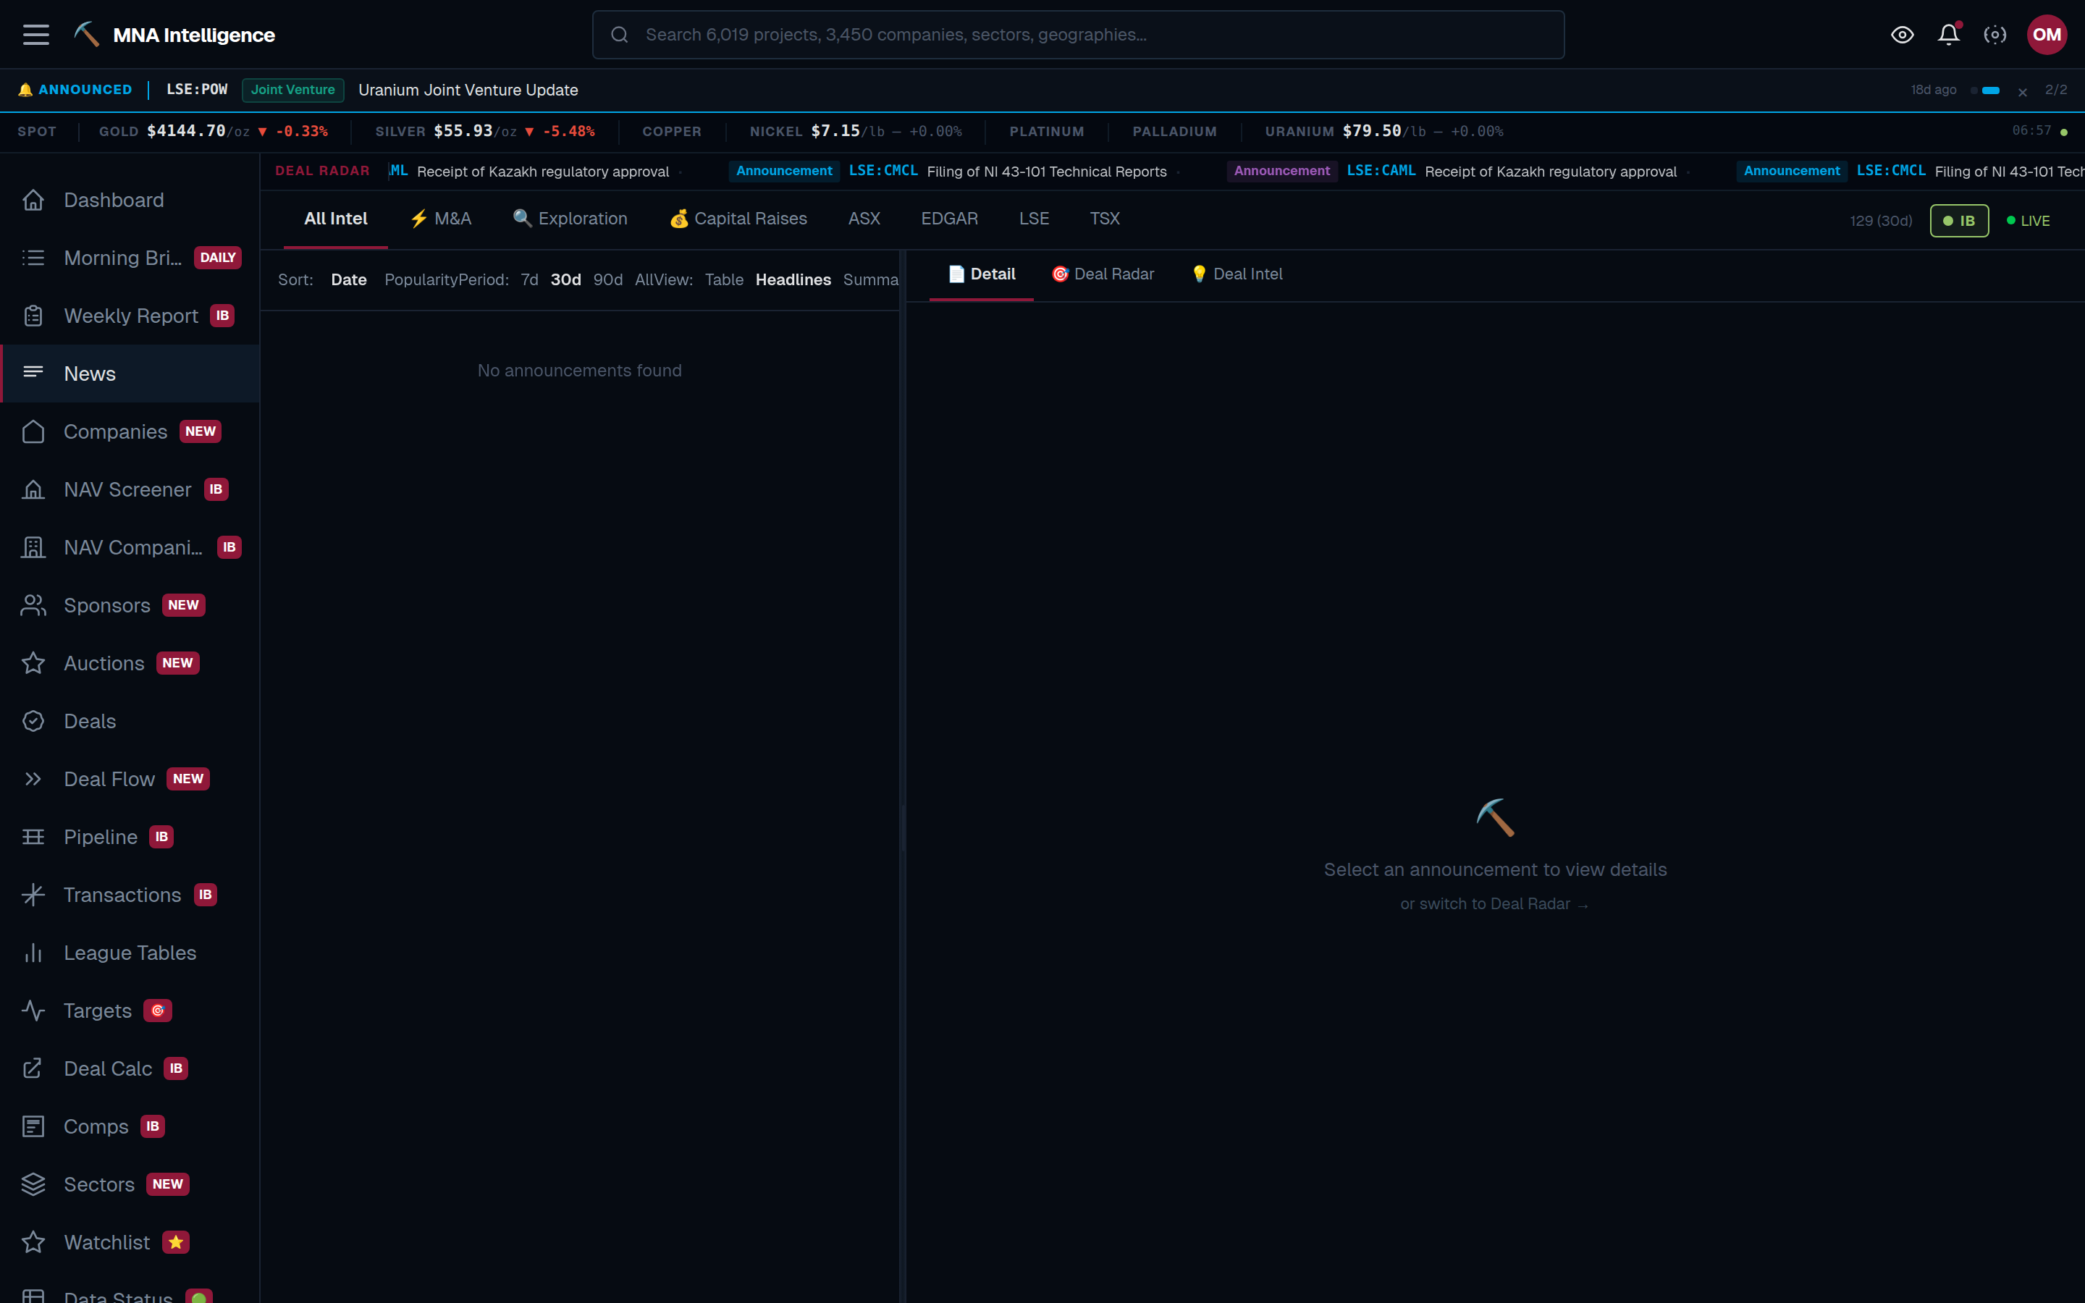Open the notifications bell icon
The image size is (2085, 1303).
[x=1949, y=35]
